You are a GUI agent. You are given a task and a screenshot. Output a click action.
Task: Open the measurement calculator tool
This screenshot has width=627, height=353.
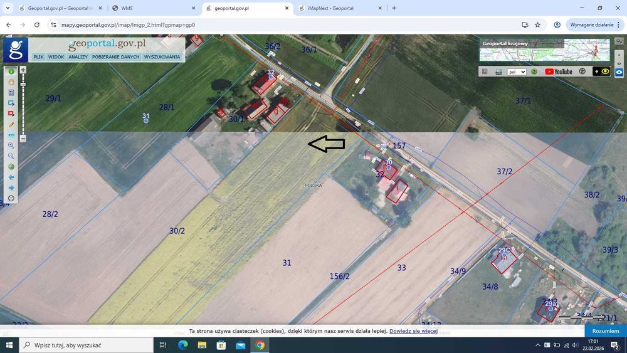tap(11, 93)
